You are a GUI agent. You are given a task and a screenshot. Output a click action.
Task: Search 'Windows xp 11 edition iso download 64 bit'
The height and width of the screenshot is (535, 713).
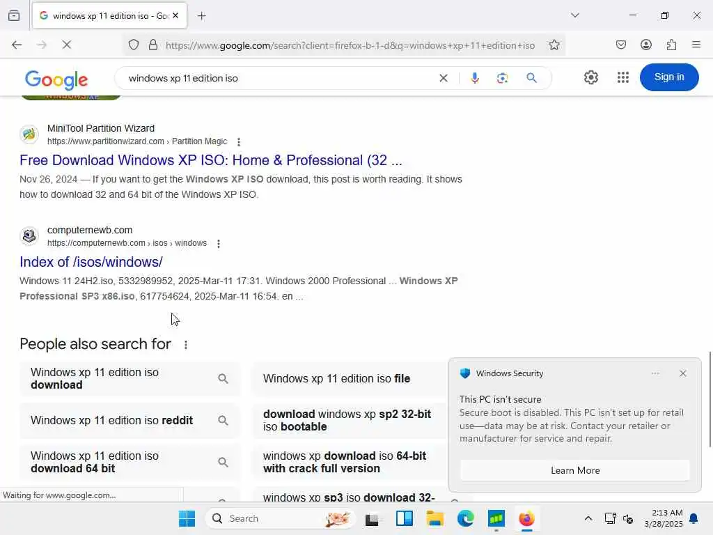point(130,463)
